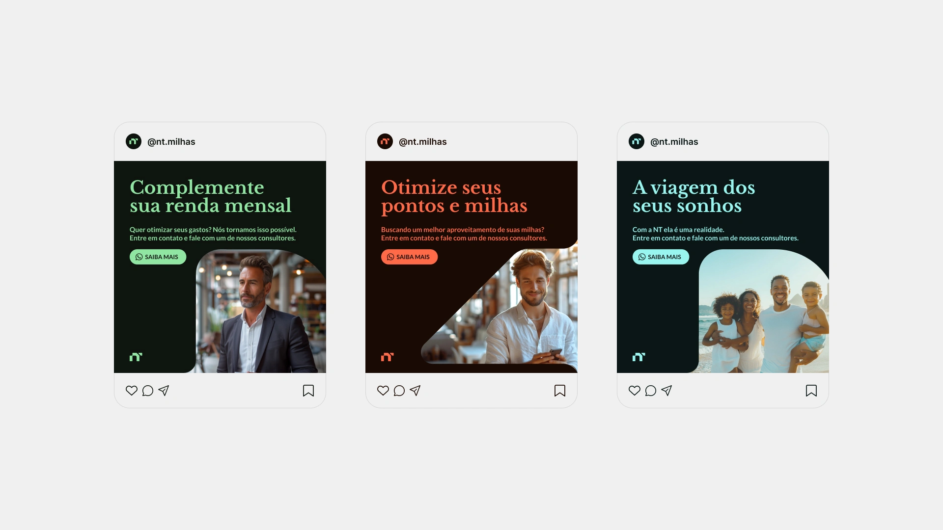Click the teal SAIBA MAIS button

[661, 257]
